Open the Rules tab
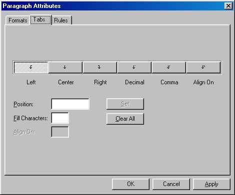This screenshot has height=195, width=235. (61, 20)
